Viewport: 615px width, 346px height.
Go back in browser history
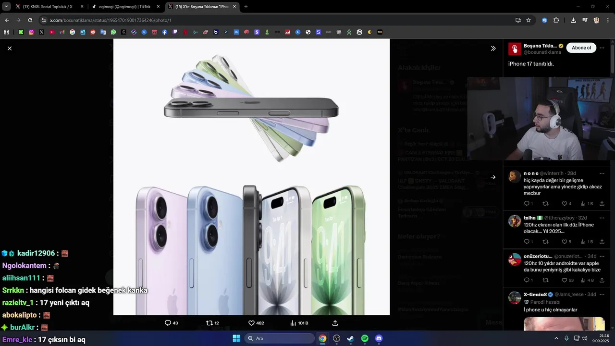tap(7, 20)
